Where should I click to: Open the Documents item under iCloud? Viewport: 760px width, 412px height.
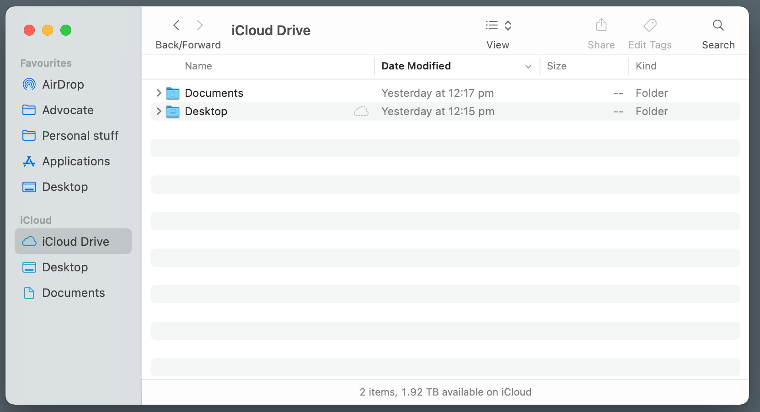click(x=74, y=292)
